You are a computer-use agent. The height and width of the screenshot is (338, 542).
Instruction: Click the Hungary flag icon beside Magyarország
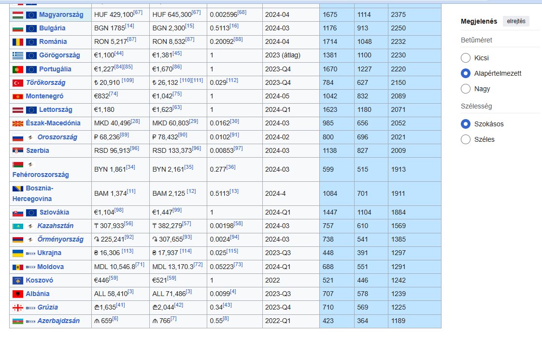[x=17, y=15]
